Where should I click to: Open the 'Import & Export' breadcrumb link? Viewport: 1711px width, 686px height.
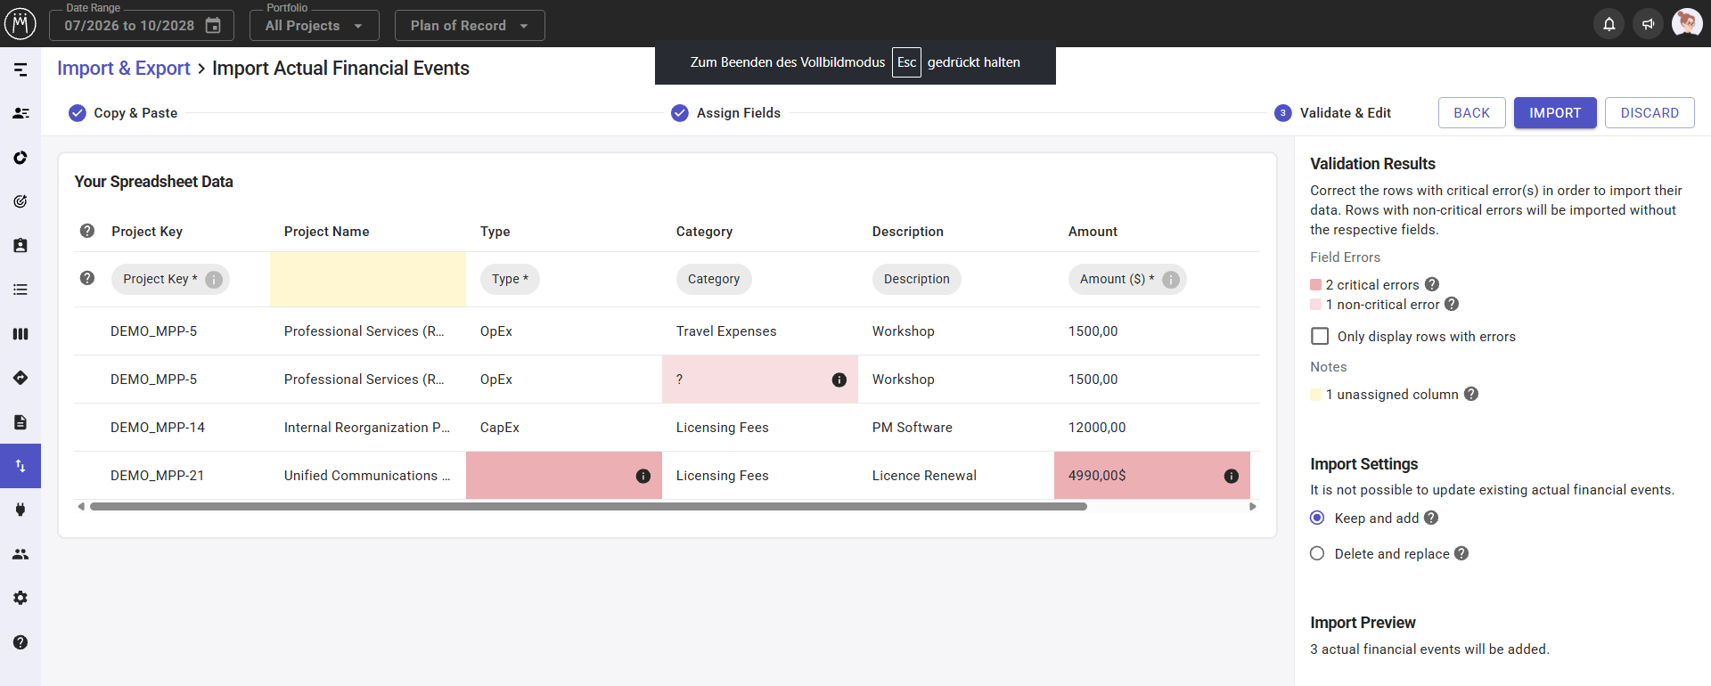124,69
